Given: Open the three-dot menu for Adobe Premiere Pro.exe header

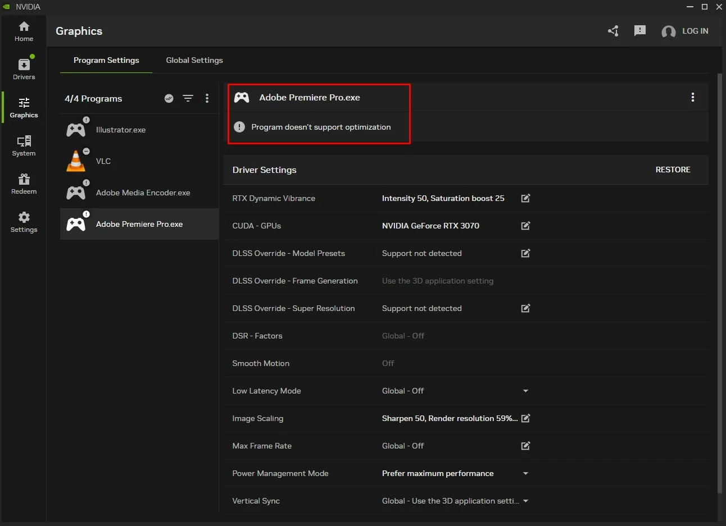Looking at the screenshot, I should pos(692,97).
